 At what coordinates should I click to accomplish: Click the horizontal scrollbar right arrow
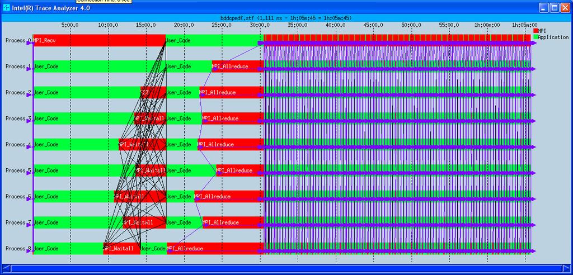pos(566,269)
